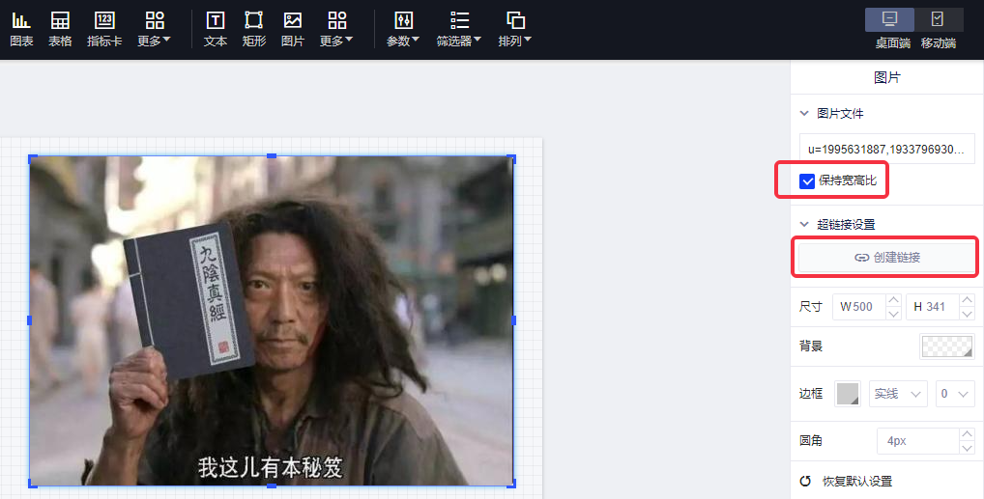Image resolution: width=984 pixels, height=499 pixels.
Task: Open the 背景 background color swatch
Action: pyautogui.click(x=946, y=347)
